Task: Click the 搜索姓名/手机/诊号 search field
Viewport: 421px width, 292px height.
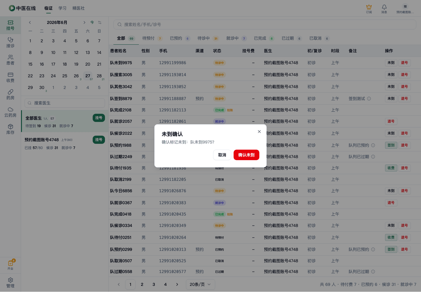Action: [265, 25]
